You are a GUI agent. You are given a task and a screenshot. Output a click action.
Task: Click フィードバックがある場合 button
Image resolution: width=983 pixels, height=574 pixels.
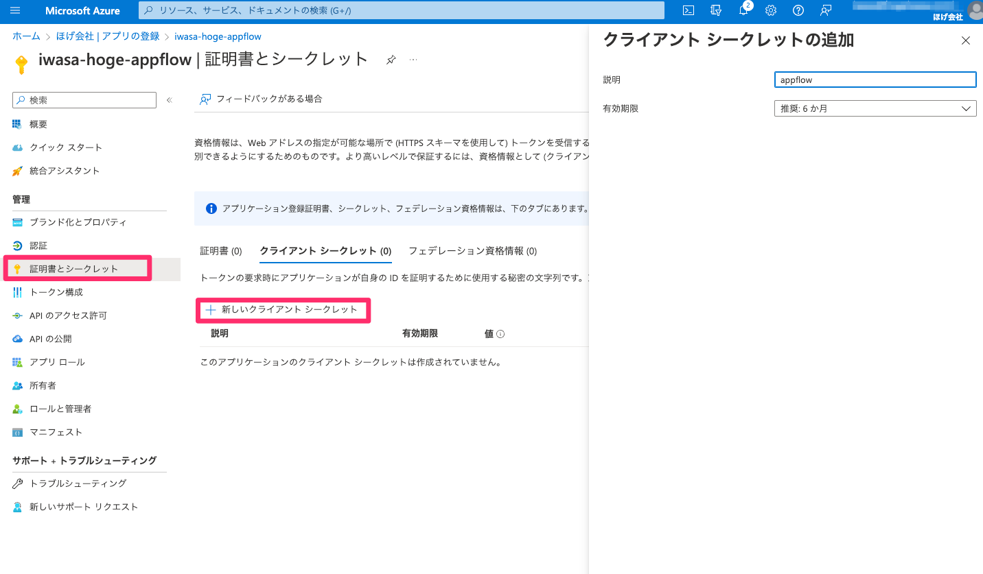coord(261,99)
